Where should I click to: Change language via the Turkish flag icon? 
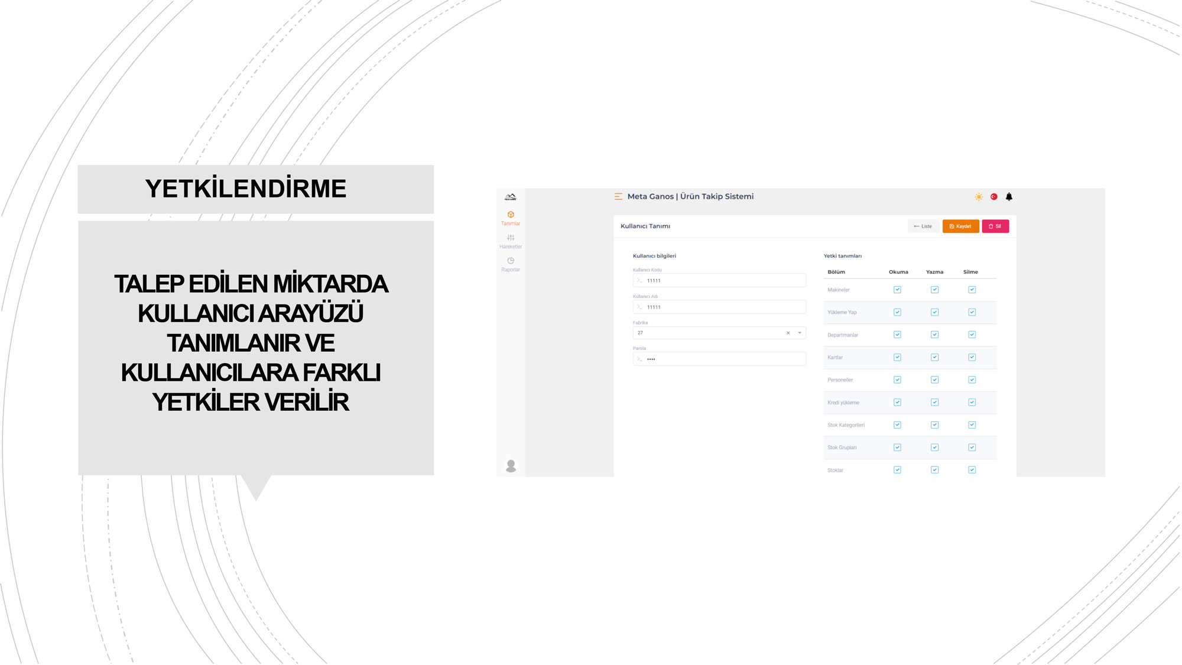(994, 197)
